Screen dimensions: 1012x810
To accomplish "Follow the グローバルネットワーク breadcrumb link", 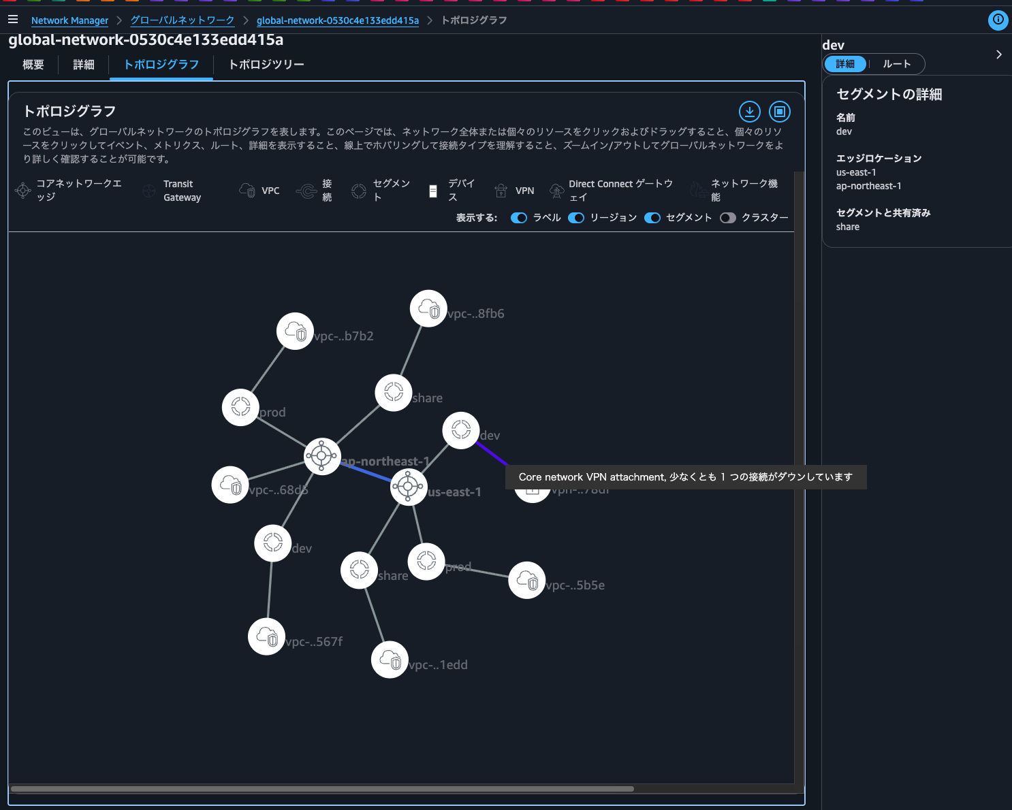I will click(x=182, y=20).
